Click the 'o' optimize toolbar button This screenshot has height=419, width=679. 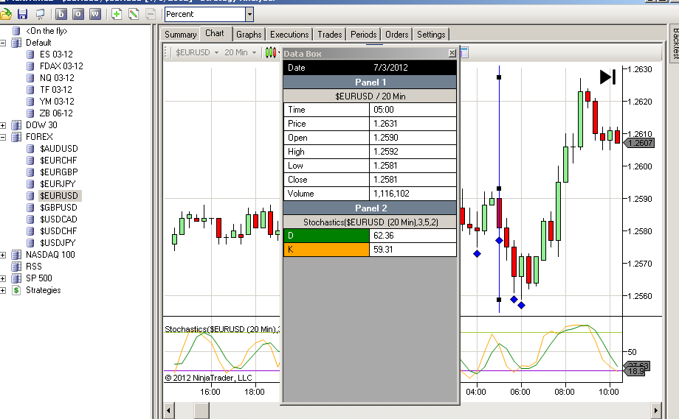point(78,14)
